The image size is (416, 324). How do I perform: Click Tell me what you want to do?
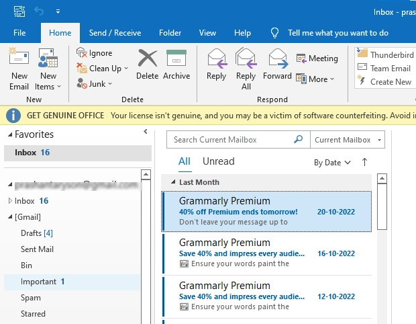click(338, 33)
